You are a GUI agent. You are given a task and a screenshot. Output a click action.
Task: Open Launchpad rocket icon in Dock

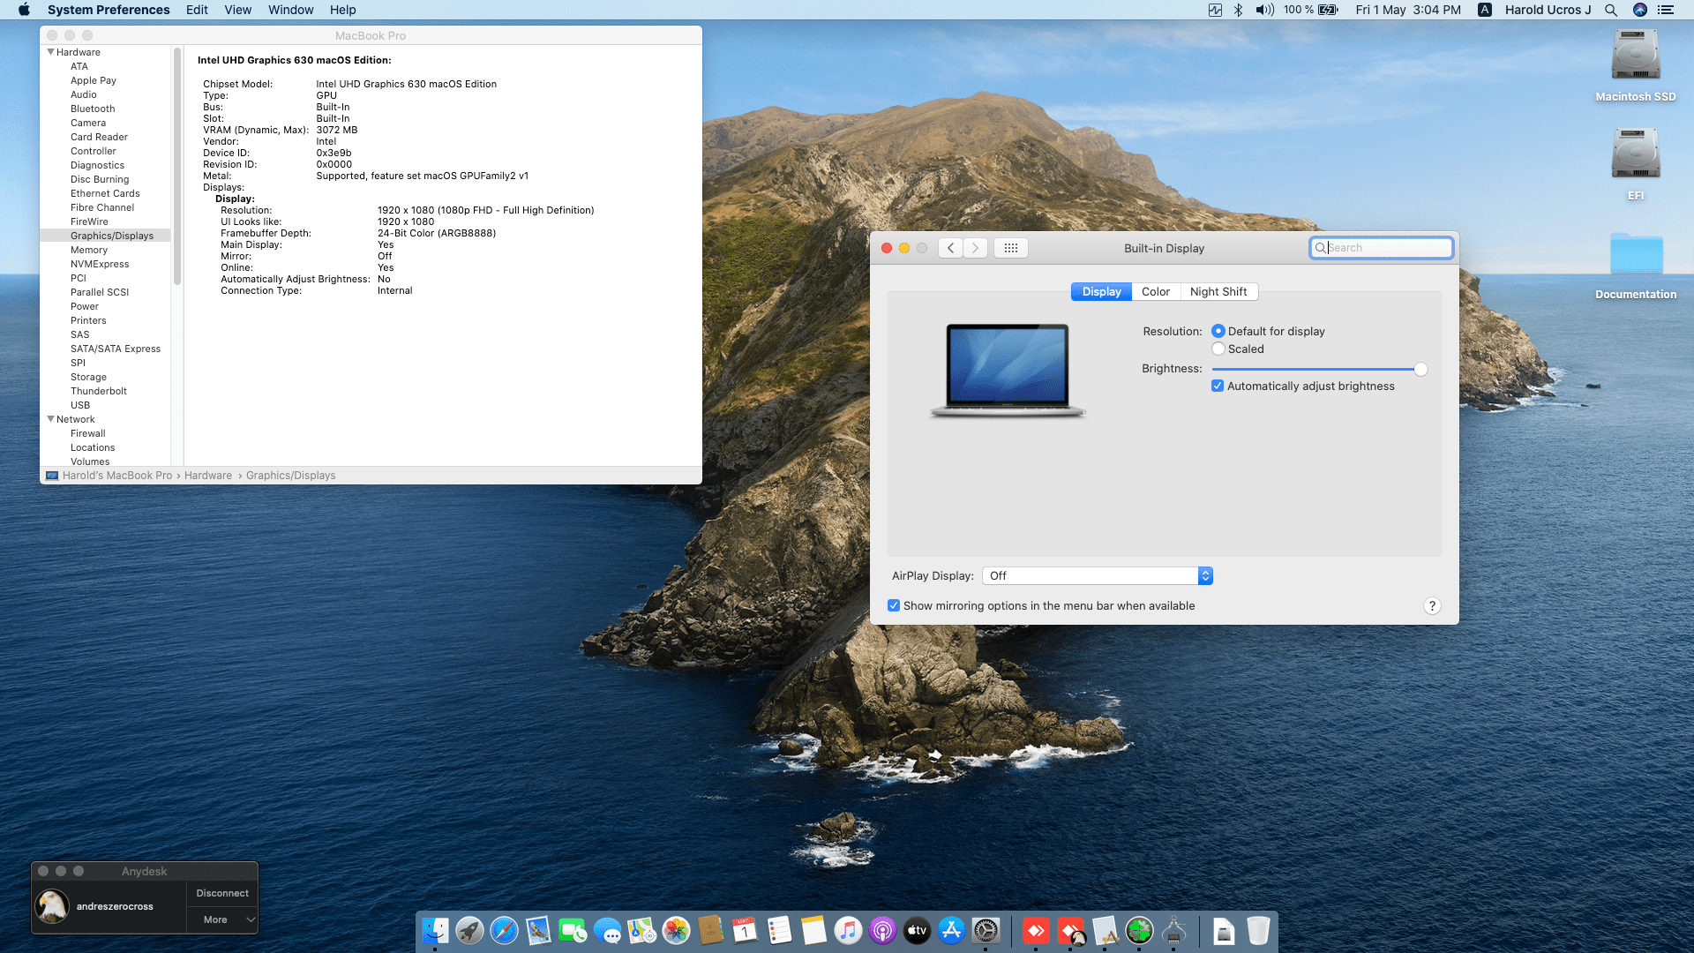coord(469,930)
